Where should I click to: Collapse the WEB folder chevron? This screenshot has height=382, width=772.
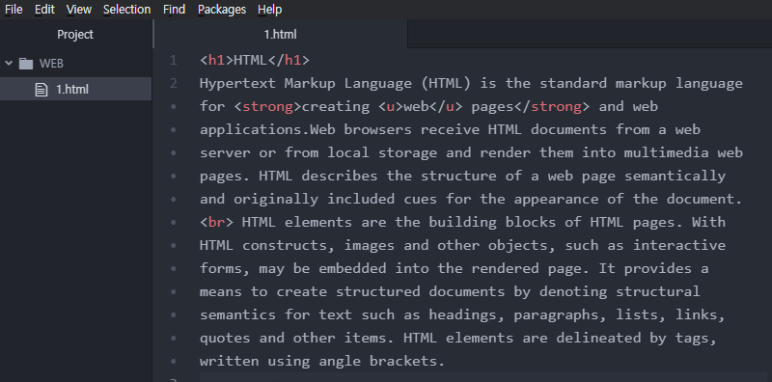pyautogui.click(x=9, y=63)
